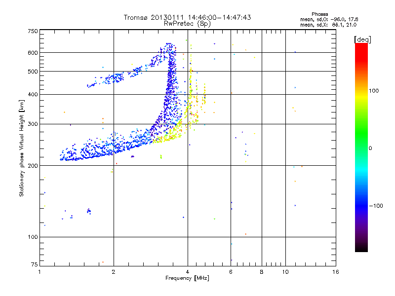Click the y-axis tick label "100" on the height axis
Screen dimensions: 395x296
point(33,237)
